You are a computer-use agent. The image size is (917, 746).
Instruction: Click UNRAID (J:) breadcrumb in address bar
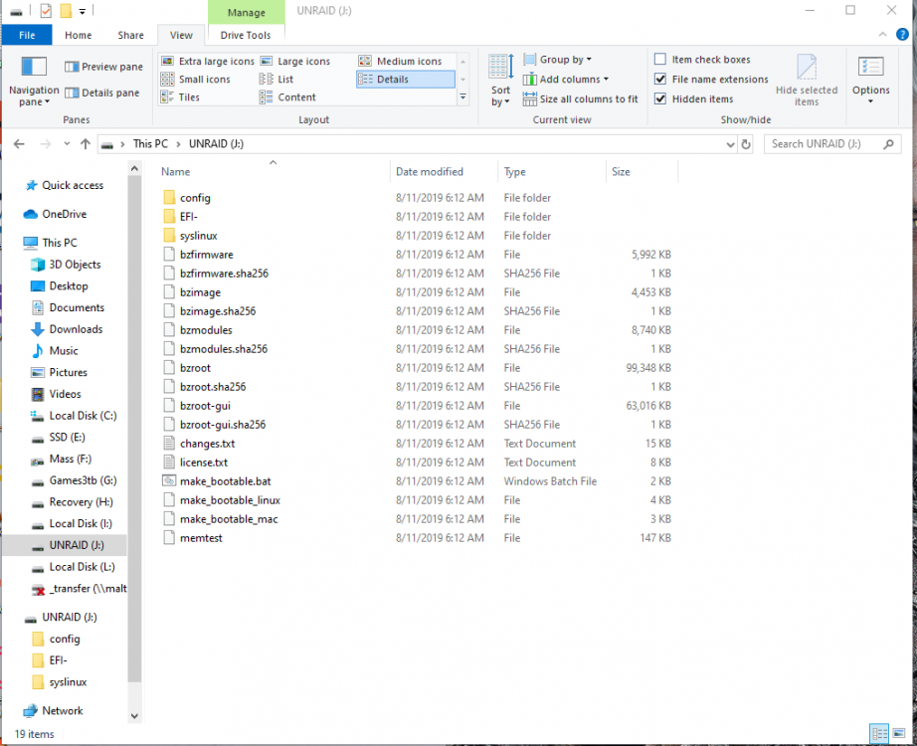coord(216,144)
